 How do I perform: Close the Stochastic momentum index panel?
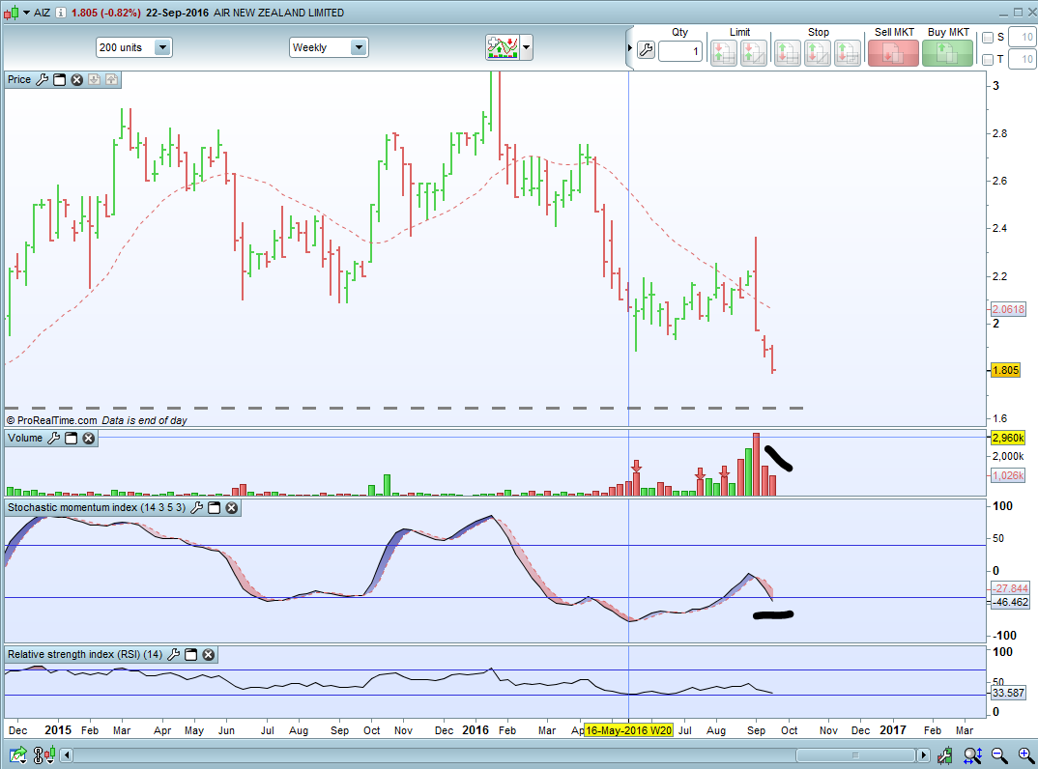(231, 507)
